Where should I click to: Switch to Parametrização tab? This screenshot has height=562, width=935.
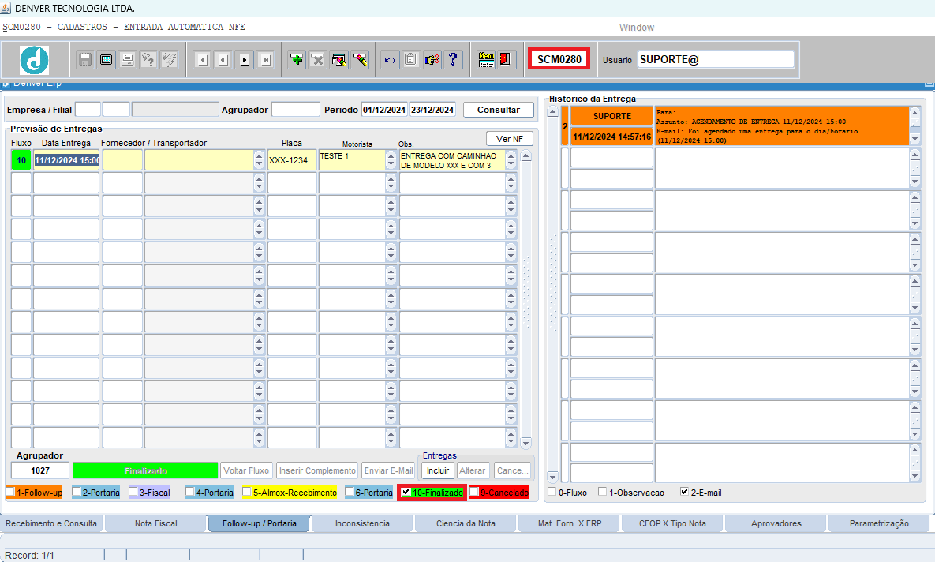click(879, 523)
